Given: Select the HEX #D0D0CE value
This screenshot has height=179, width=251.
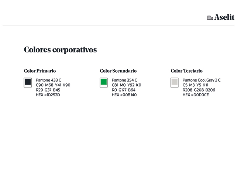Looking at the screenshot, I should tap(196, 95).
